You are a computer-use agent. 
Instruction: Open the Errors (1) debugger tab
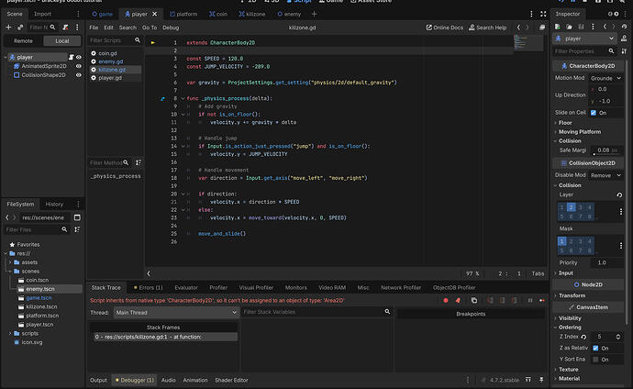coord(148,287)
